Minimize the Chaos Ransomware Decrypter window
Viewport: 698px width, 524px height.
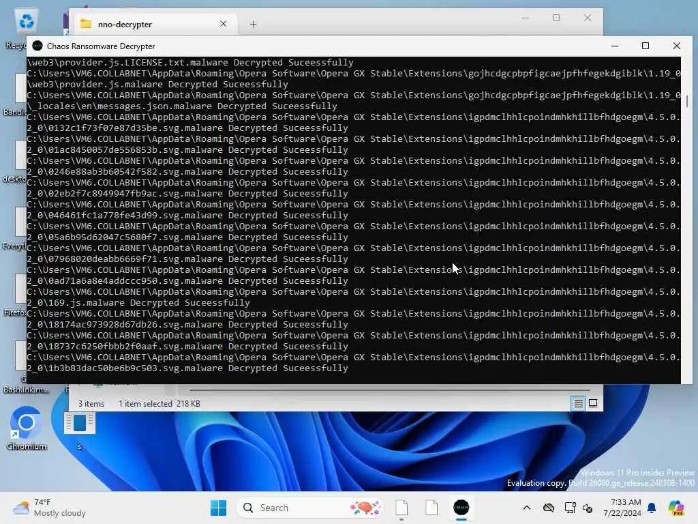click(615, 46)
